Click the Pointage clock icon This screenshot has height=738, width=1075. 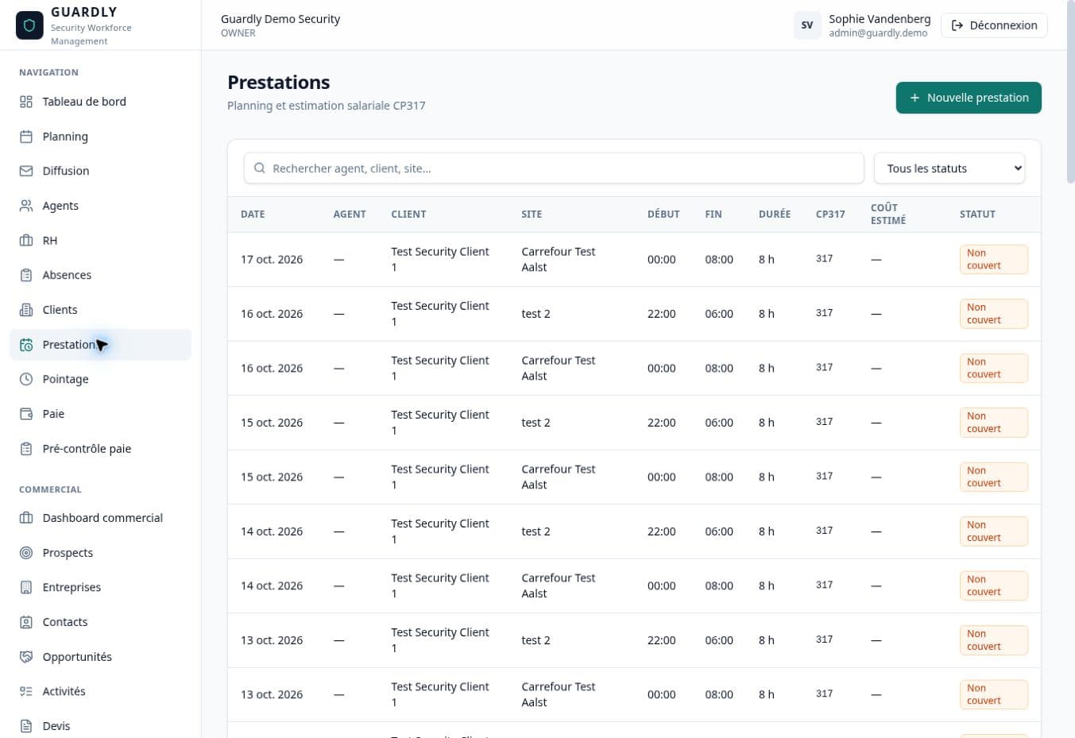pos(26,379)
